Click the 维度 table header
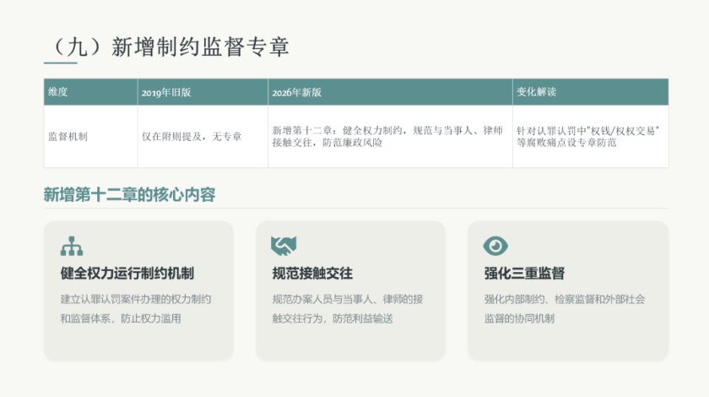Image resolution: width=709 pixels, height=397 pixels. point(90,92)
